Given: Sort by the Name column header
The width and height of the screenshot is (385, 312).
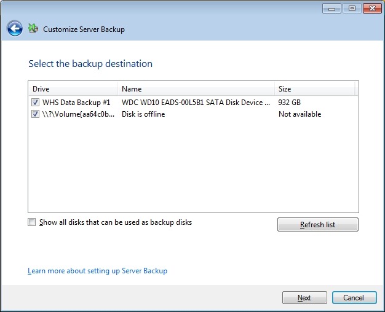Looking at the screenshot, I should pyautogui.click(x=196, y=89).
